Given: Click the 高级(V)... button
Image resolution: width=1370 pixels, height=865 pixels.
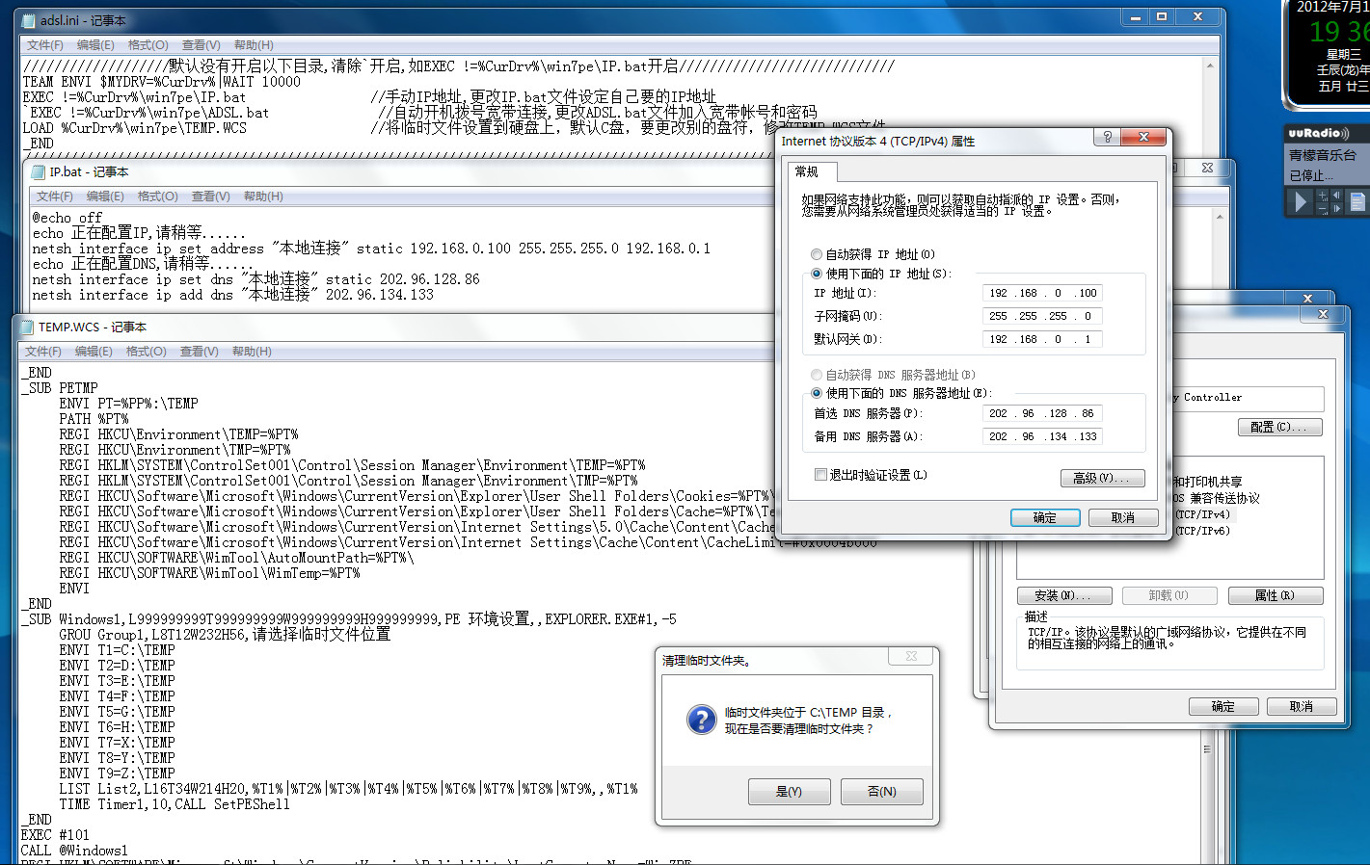Looking at the screenshot, I should (x=1103, y=478).
